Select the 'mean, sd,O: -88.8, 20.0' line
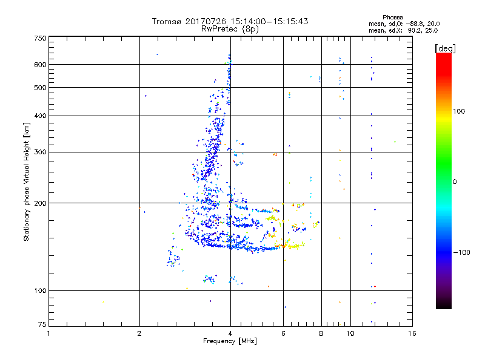 (x=404, y=24)
